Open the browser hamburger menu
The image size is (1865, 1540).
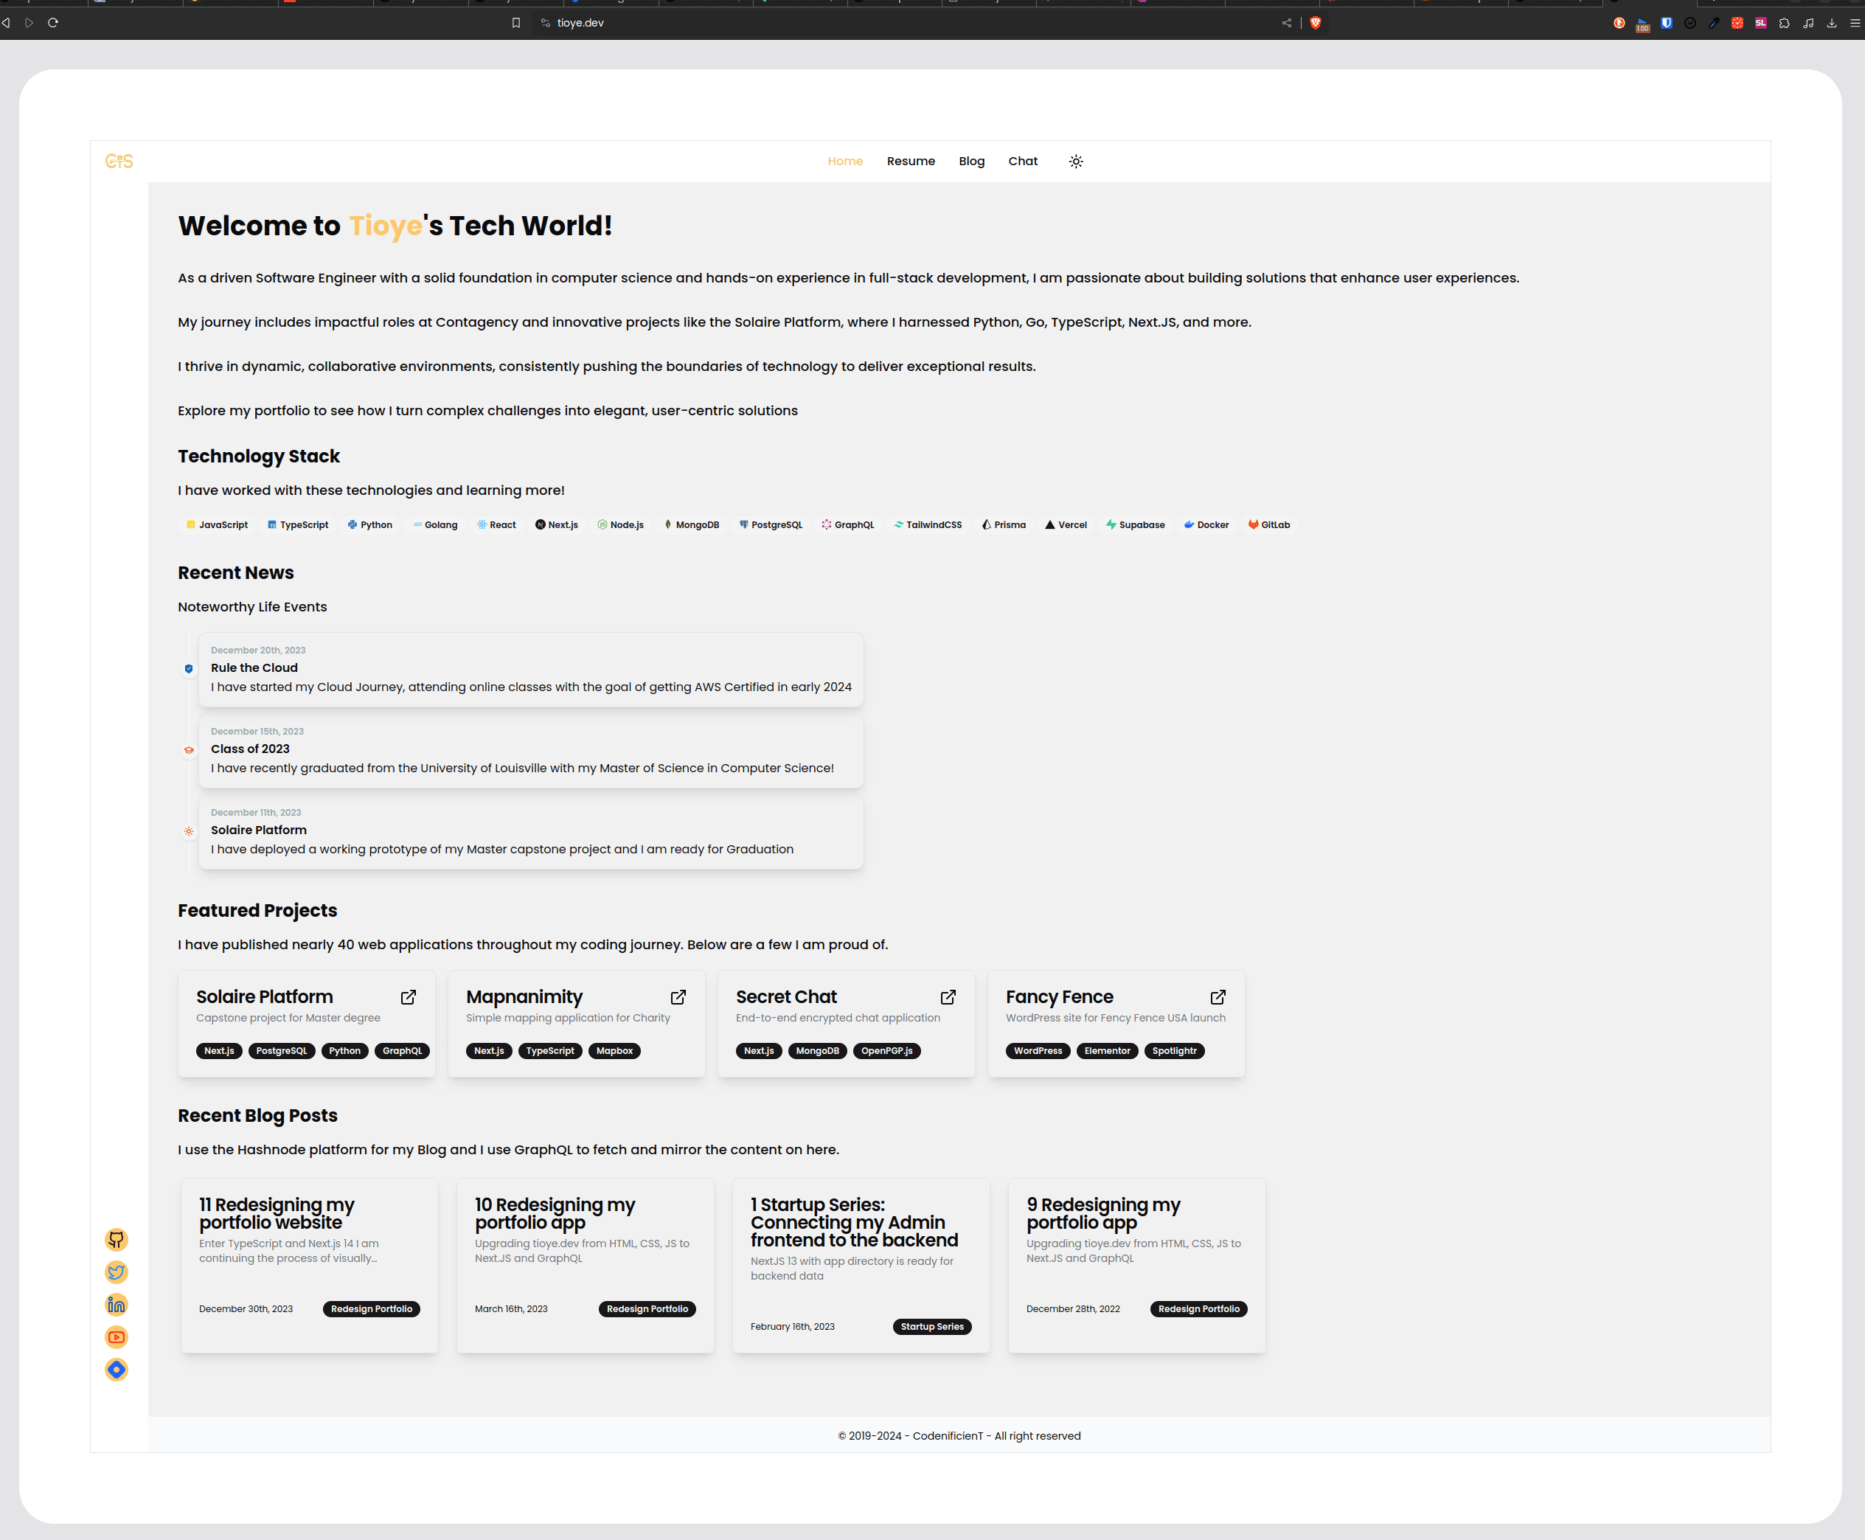(x=1855, y=23)
